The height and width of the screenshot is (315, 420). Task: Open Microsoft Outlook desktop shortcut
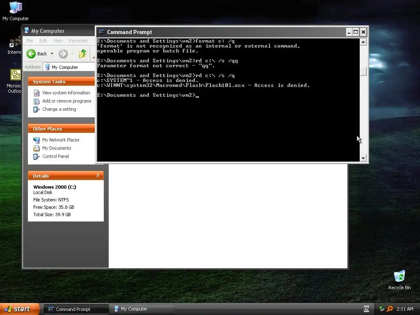[x=14, y=81]
